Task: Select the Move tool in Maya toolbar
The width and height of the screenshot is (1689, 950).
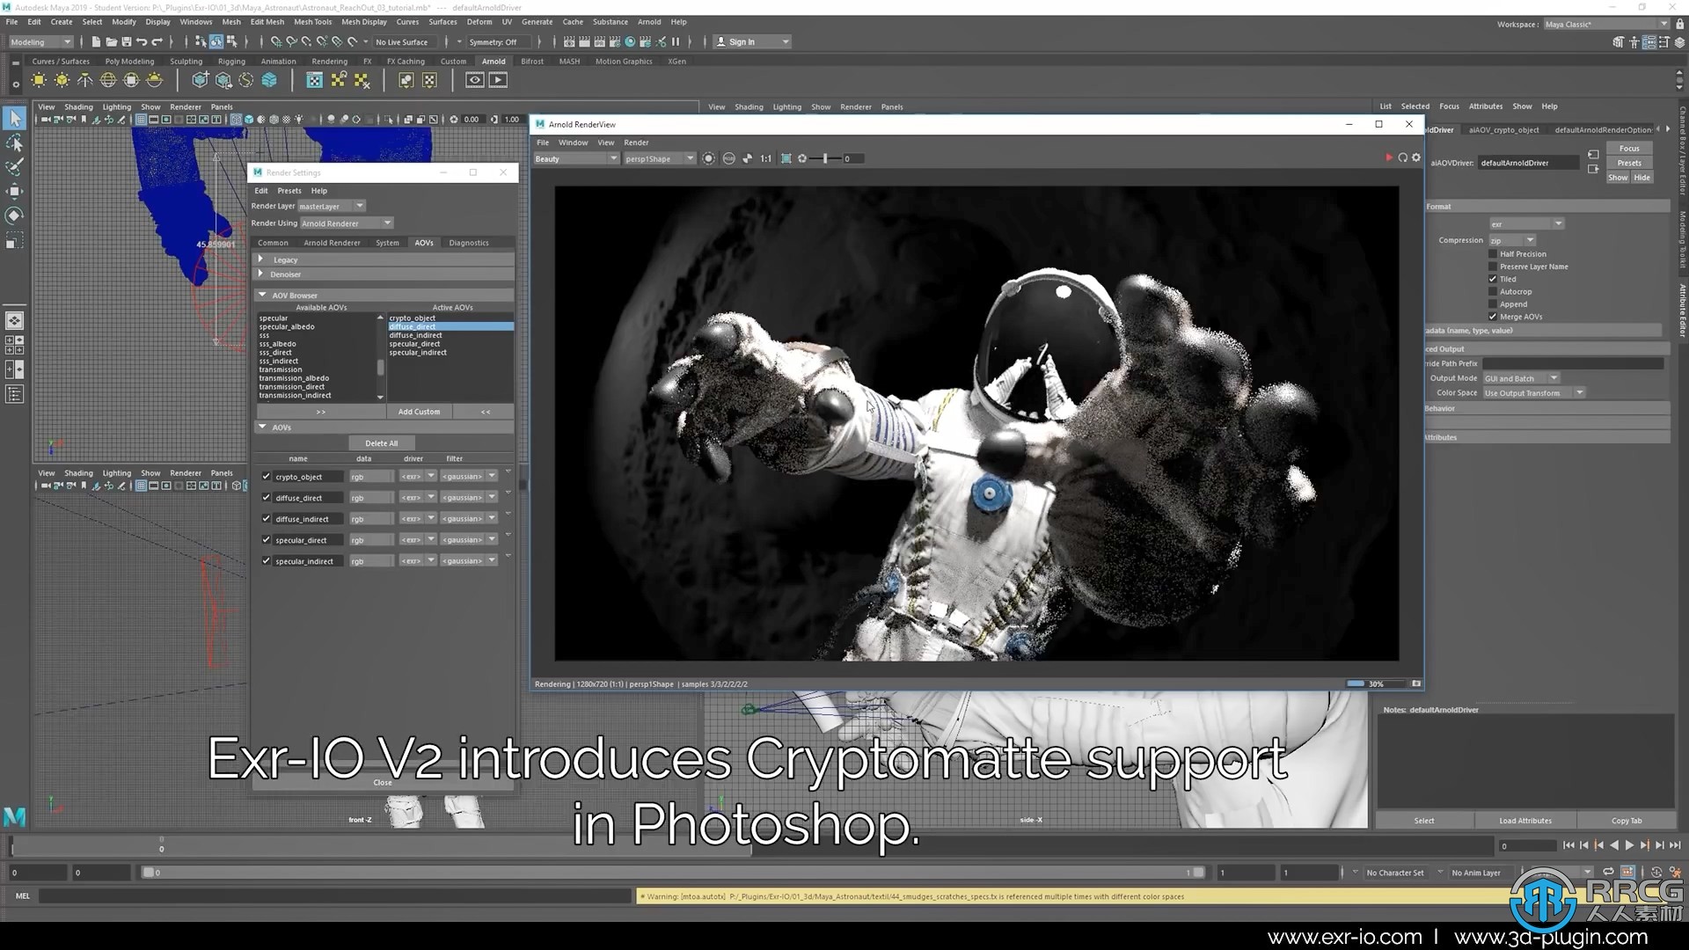Action: 14,188
